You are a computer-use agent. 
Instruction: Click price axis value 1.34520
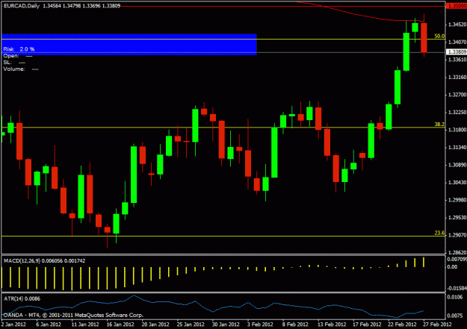point(457,25)
